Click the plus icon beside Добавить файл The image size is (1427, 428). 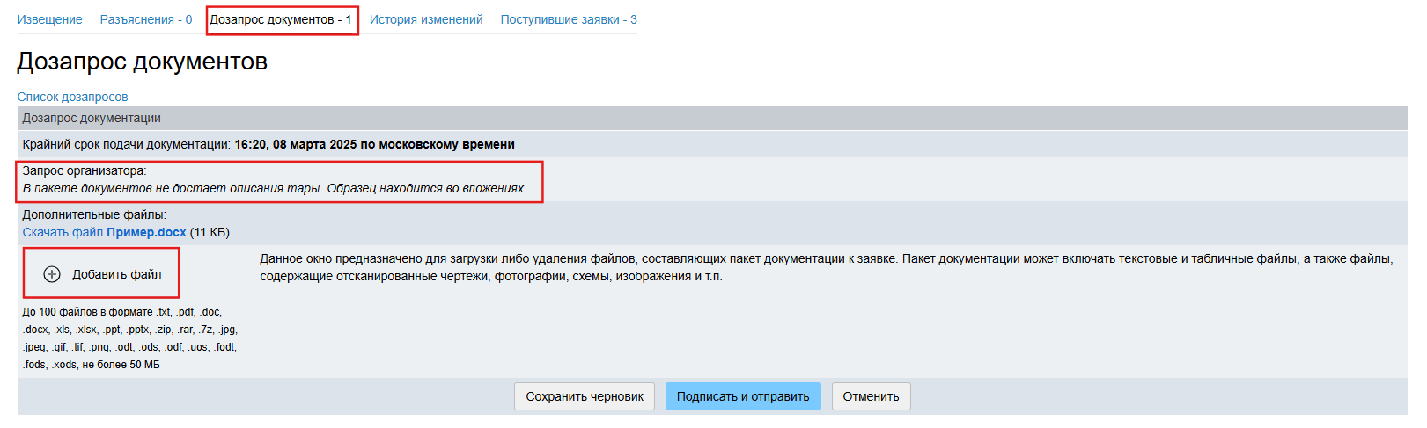pos(52,274)
